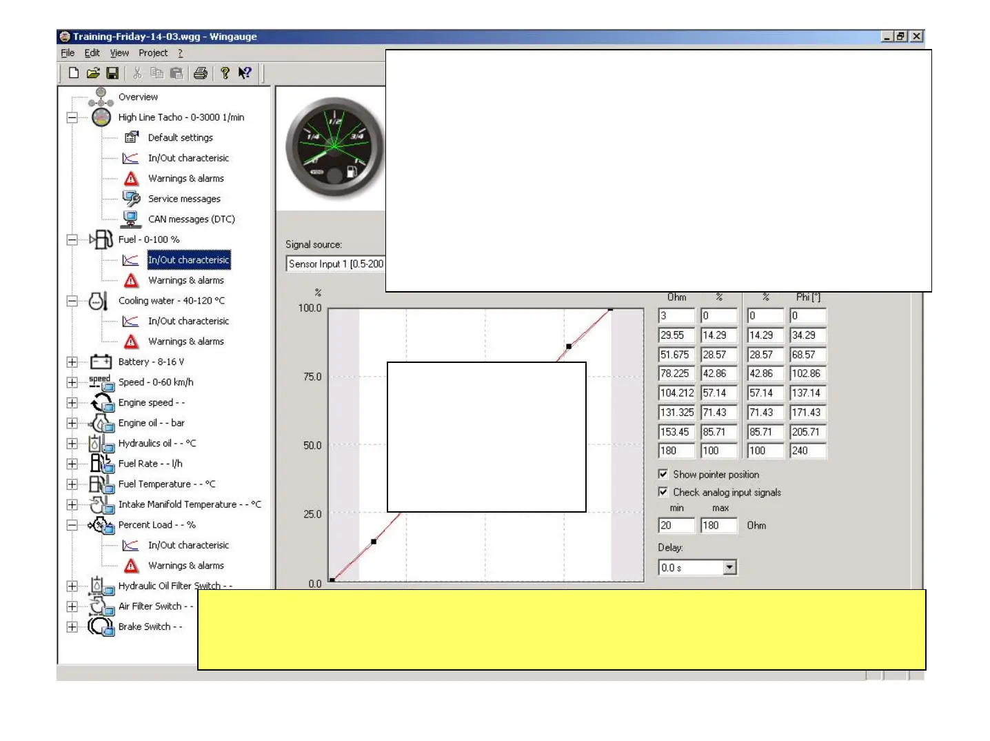Select Warnings & alarms under Percent Load
This screenshot has width=990, height=741.
click(186, 566)
